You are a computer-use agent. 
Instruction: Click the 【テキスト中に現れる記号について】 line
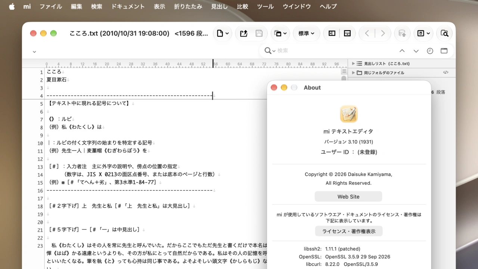89,103
